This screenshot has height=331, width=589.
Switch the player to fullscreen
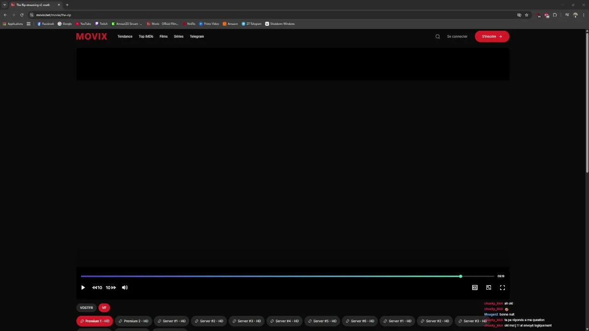[502, 287]
